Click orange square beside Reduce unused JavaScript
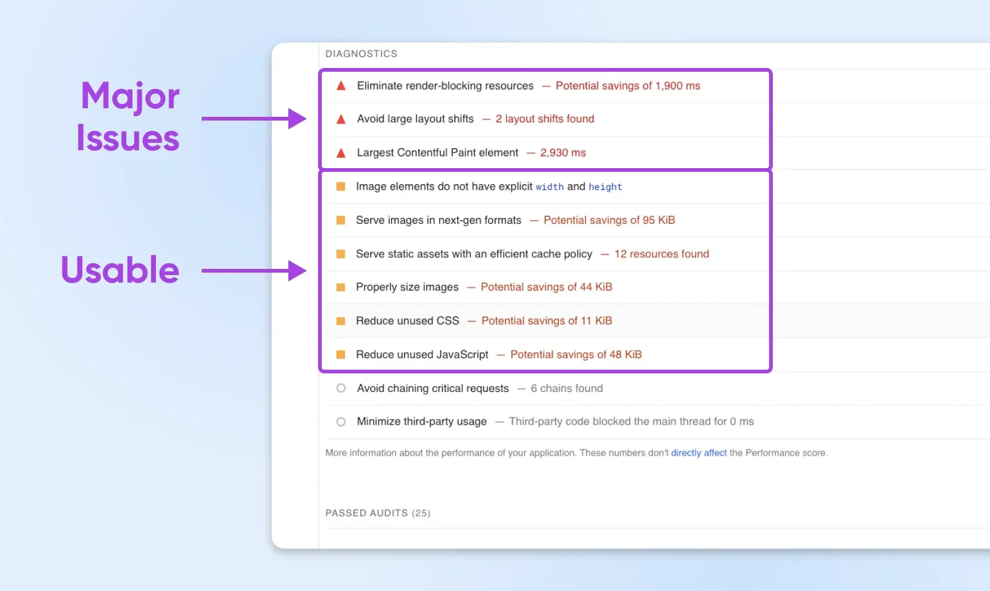 pyautogui.click(x=340, y=355)
